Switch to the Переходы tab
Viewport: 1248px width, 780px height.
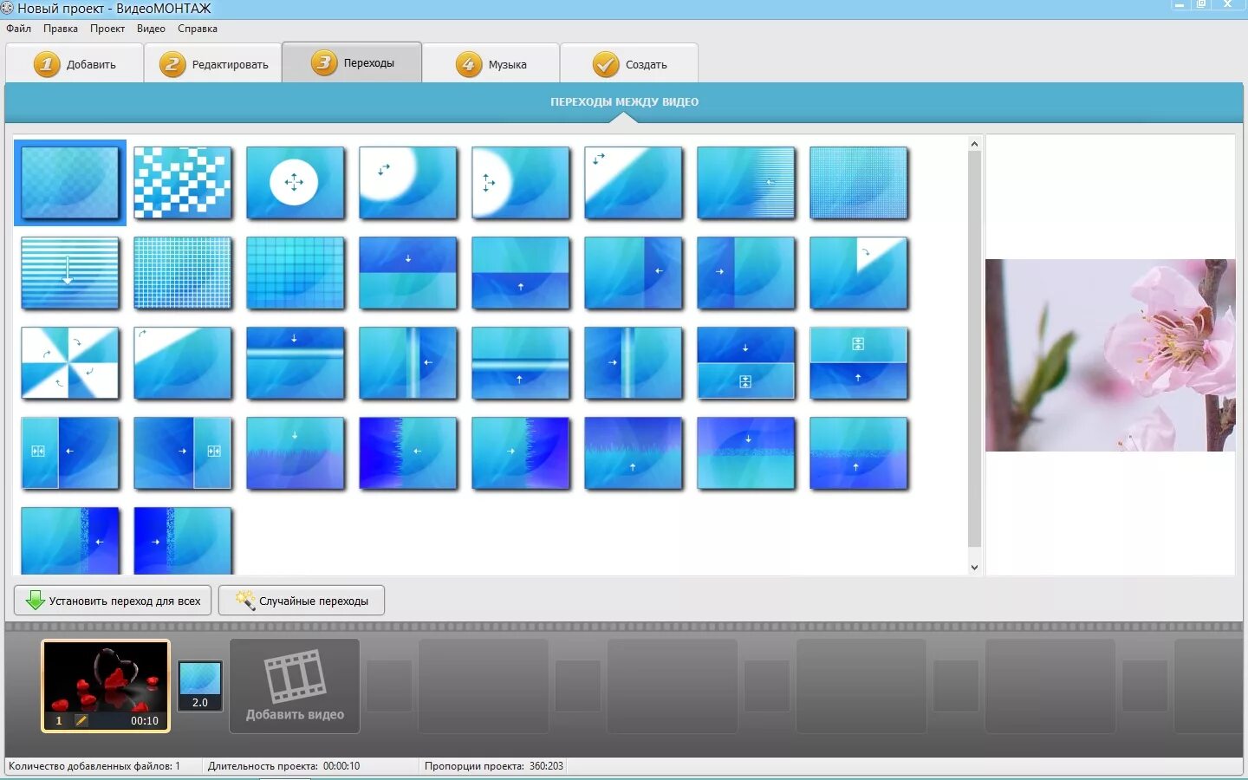[x=352, y=62]
